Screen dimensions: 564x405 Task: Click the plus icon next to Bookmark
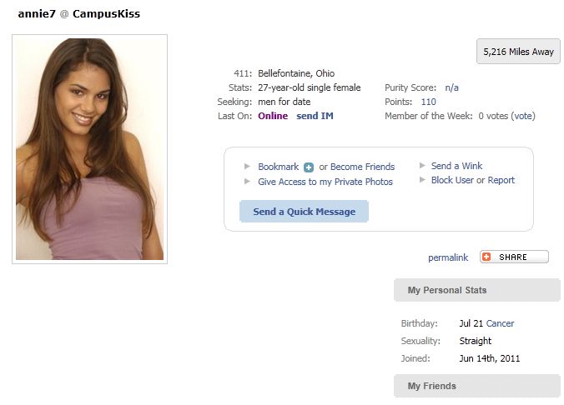(x=309, y=167)
